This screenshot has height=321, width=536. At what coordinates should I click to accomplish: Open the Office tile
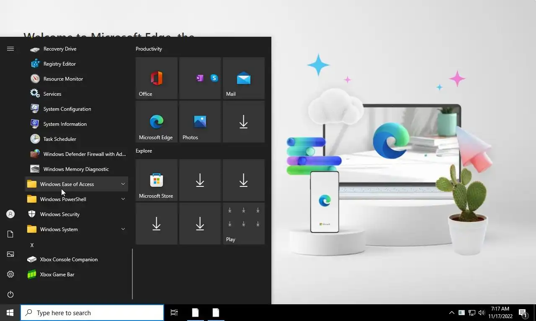click(157, 78)
